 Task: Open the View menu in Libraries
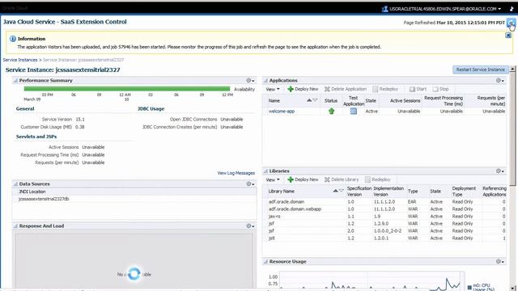[x=273, y=179]
